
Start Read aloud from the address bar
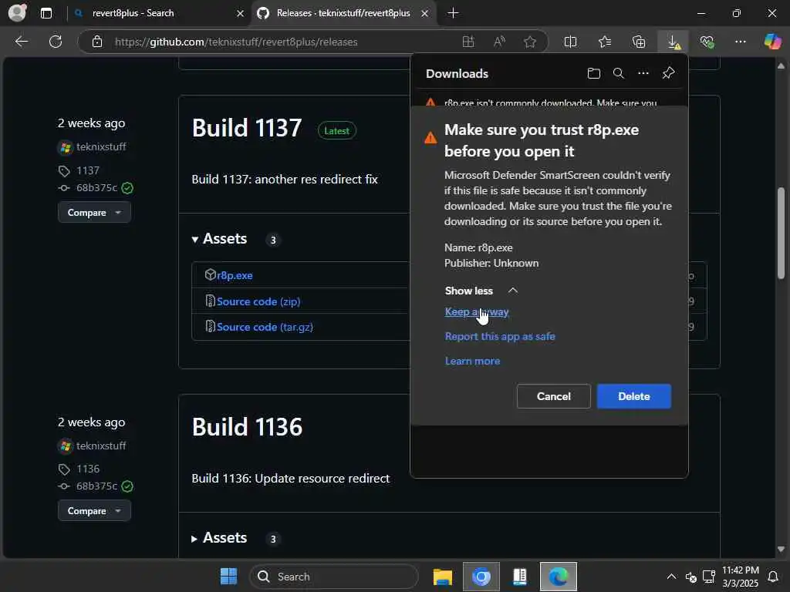[x=499, y=42]
